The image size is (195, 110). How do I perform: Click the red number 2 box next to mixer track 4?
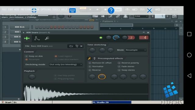click(x=131, y=38)
